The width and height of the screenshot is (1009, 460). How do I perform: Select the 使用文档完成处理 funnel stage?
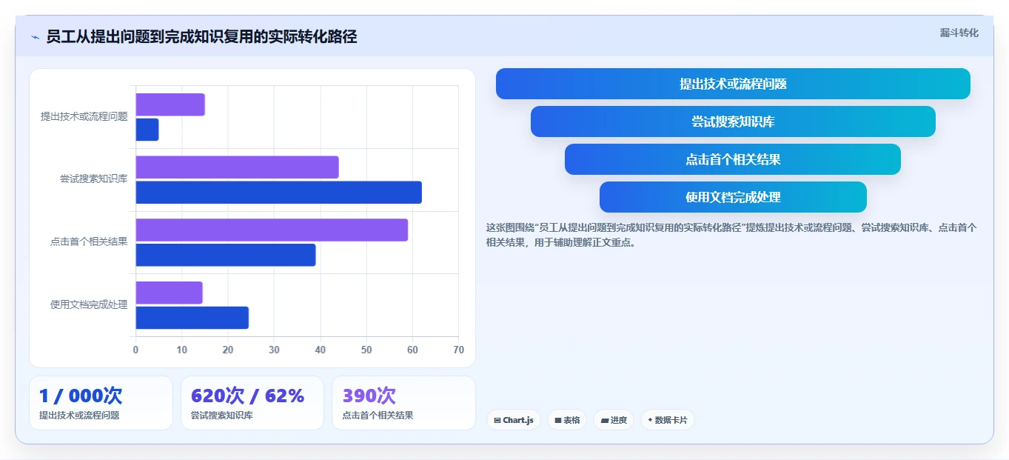[733, 197]
